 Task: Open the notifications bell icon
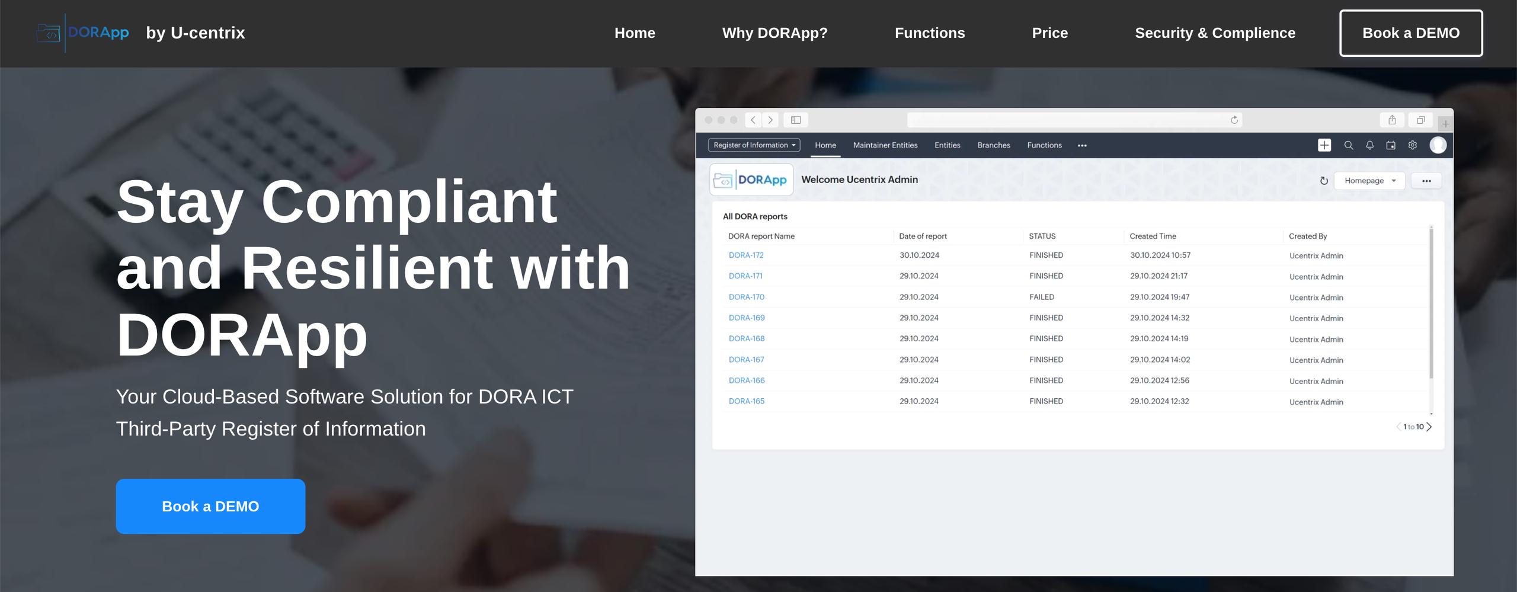[1369, 145]
